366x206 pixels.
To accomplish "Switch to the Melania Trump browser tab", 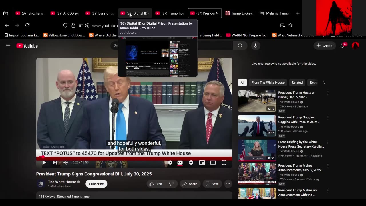I will tap(274, 13).
